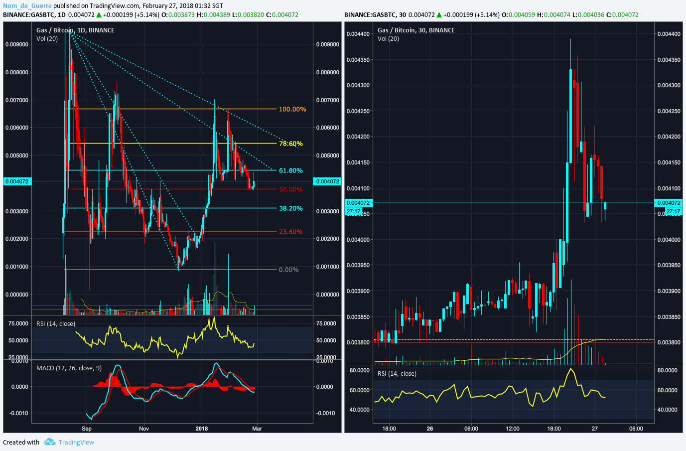The image size is (686, 451).
Task: Open the TradingView link in footer
Action: click(76, 442)
